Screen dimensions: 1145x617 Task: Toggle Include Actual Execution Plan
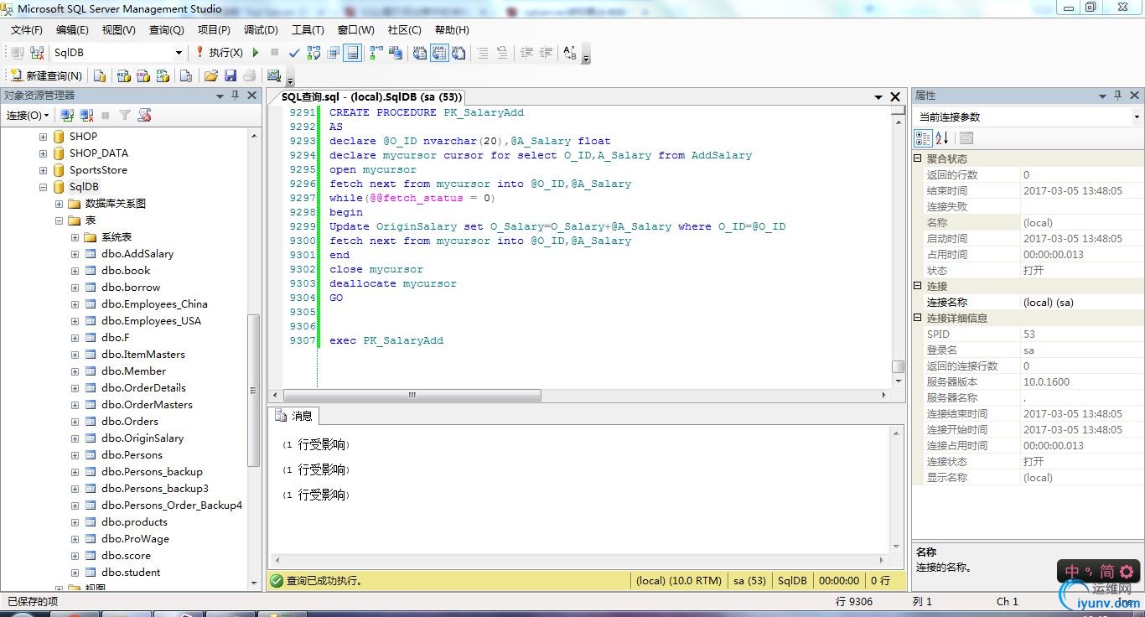pyautogui.click(x=376, y=52)
